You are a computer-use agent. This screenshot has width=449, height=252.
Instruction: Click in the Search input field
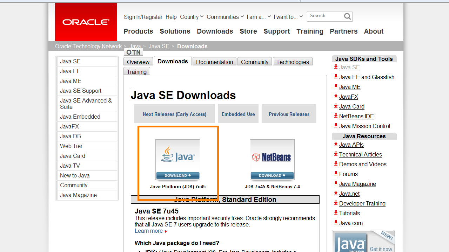click(x=325, y=16)
